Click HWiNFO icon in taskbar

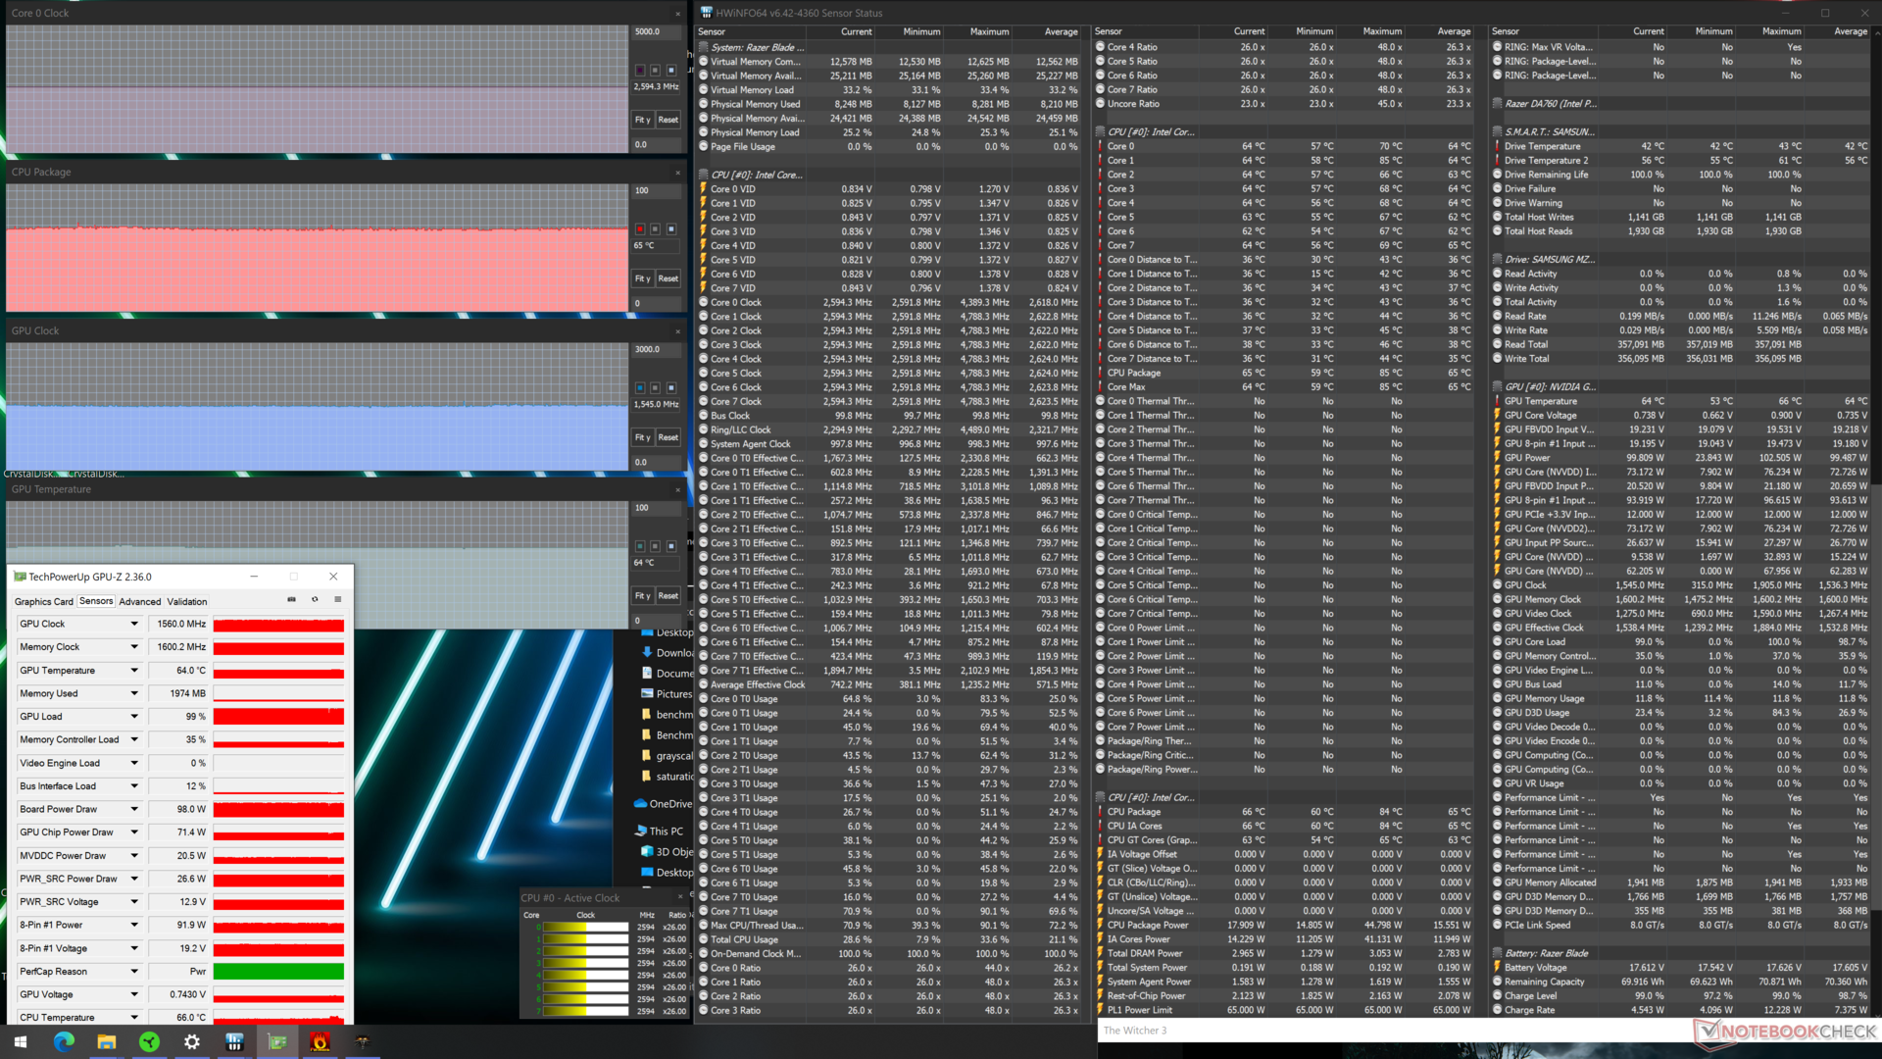click(234, 1041)
